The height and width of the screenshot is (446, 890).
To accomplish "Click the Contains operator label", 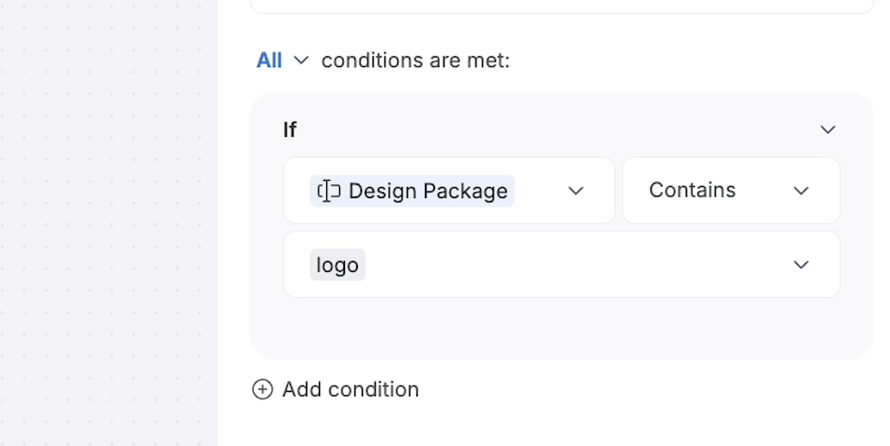I will click(692, 190).
